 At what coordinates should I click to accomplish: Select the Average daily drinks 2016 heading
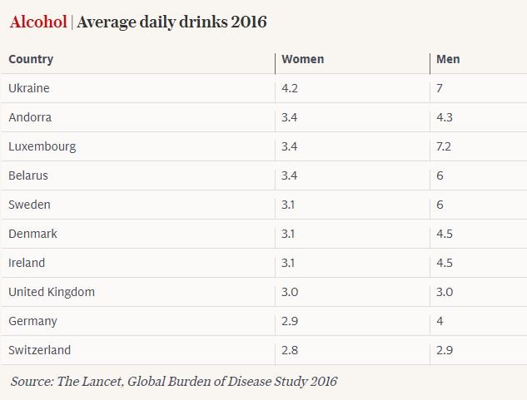[172, 22]
